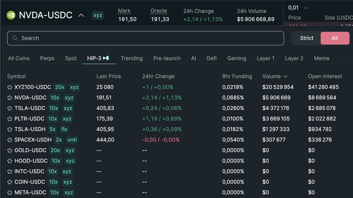Image resolution: width=353 pixels, height=198 pixels.
Task: Star the HOOD-USDC row
Action: tap(10, 161)
